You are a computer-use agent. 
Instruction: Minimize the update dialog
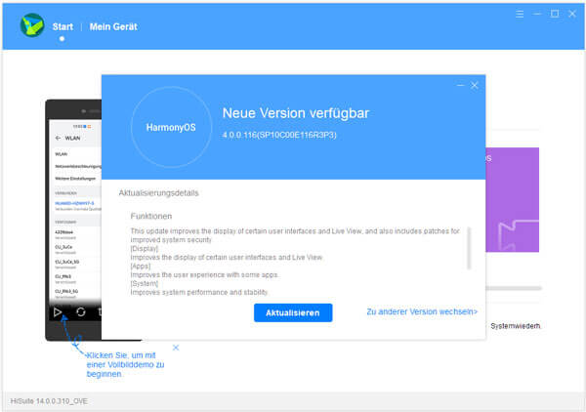(460, 86)
